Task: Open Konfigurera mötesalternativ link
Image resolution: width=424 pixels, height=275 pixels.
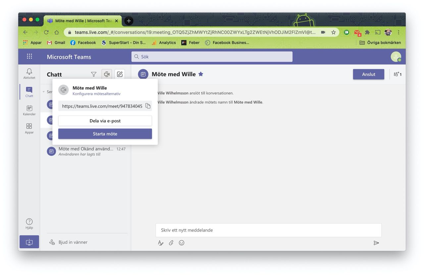Action: (96, 94)
